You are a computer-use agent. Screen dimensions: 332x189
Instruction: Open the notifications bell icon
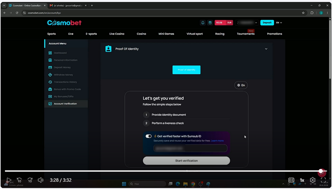203,23
